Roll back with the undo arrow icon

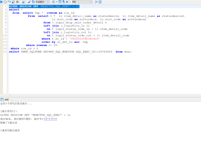pyautogui.click(x=33, y=2)
